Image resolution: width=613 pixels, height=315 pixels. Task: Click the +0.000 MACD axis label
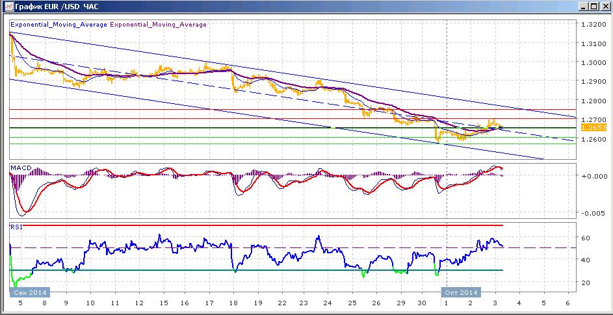(591, 176)
